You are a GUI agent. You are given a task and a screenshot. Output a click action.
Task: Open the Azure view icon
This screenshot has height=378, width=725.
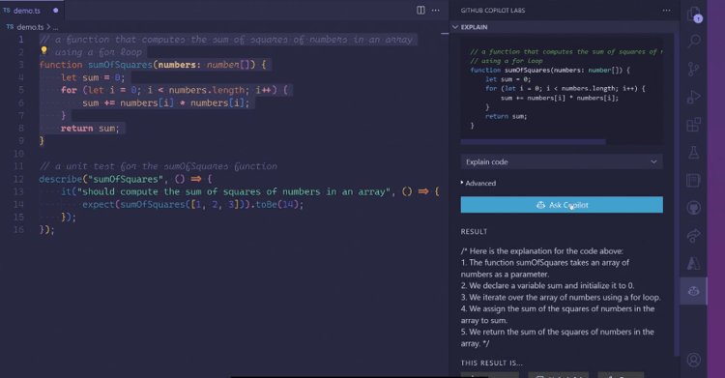click(693, 263)
